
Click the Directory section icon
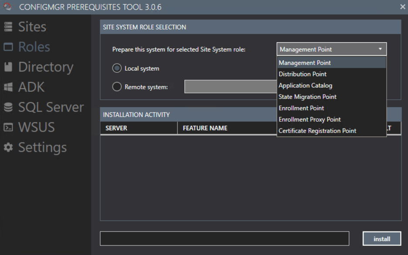pyautogui.click(x=8, y=66)
